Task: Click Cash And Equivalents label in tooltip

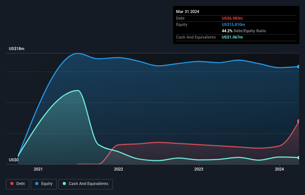Action: click(x=196, y=37)
